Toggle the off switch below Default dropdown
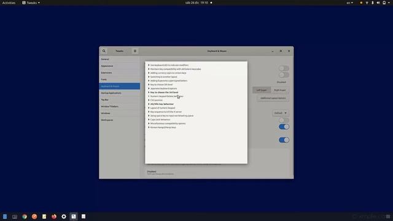This screenshot has height=221, width=393. (284, 120)
